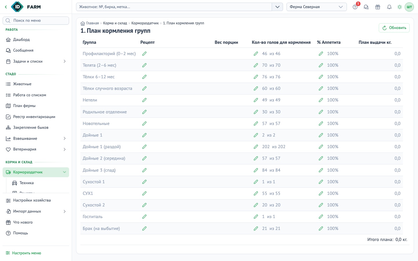The image size is (418, 261).
Task: Open Что нового menu item
Action: 36,222
